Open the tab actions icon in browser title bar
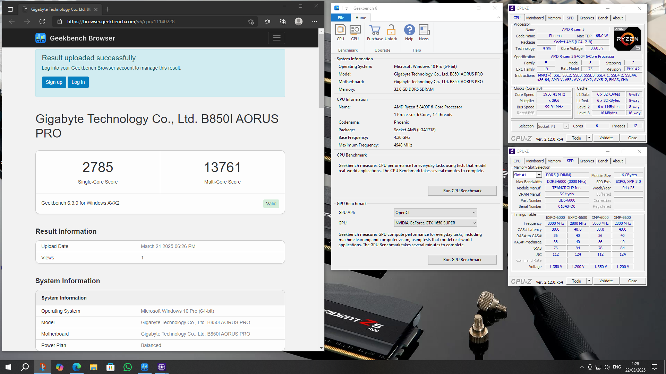The width and height of the screenshot is (666, 374). 10,9
